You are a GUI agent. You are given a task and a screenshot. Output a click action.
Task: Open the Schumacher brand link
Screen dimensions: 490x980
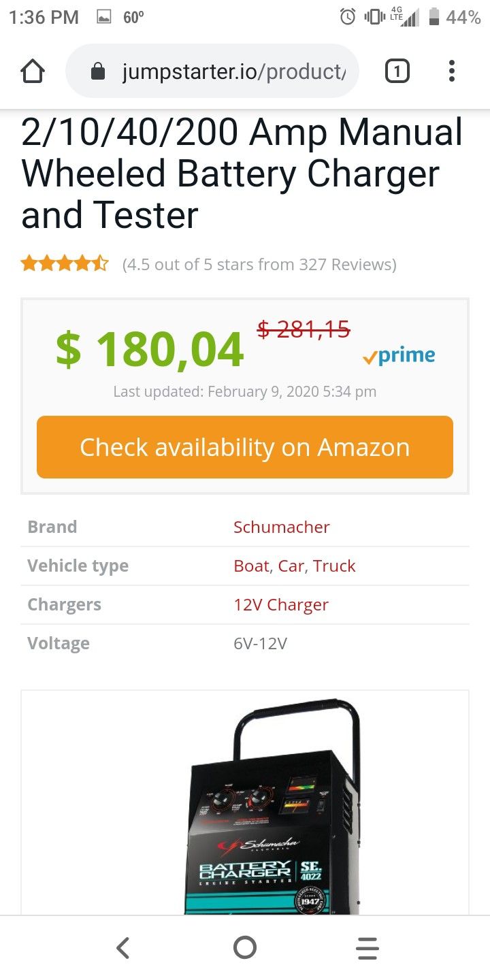pos(281,527)
